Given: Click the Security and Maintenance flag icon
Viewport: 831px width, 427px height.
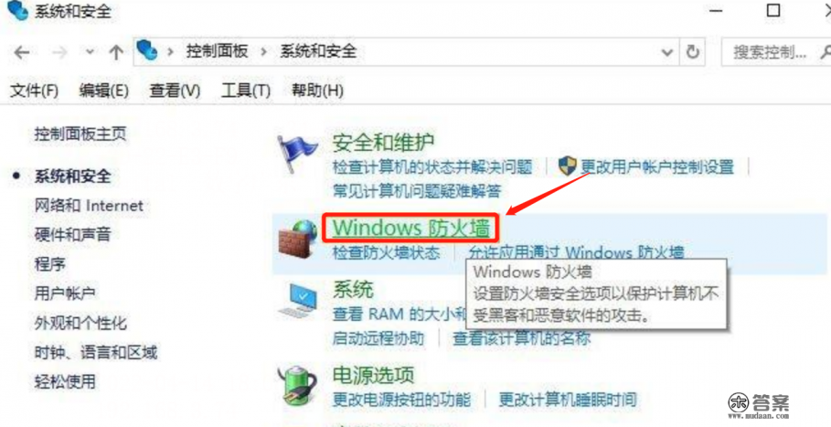Looking at the screenshot, I should (x=298, y=154).
